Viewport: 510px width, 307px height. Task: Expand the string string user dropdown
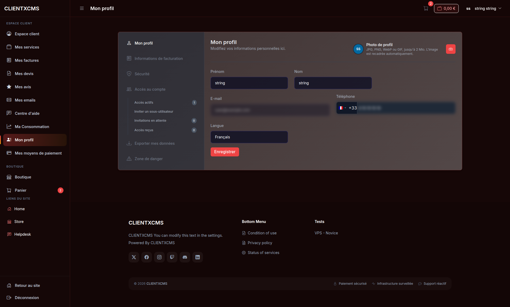(x=484, y=8)
